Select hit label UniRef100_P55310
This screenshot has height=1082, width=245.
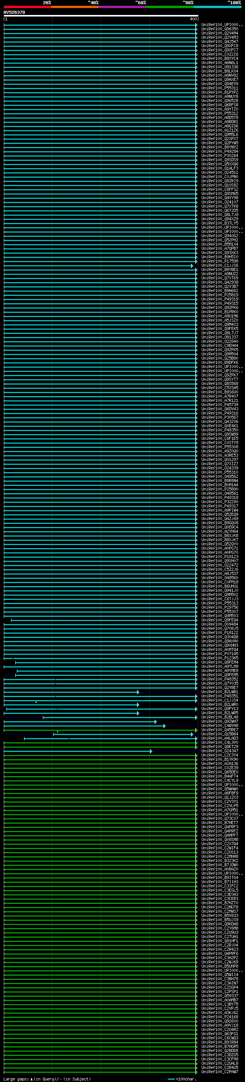click(220, 472)
